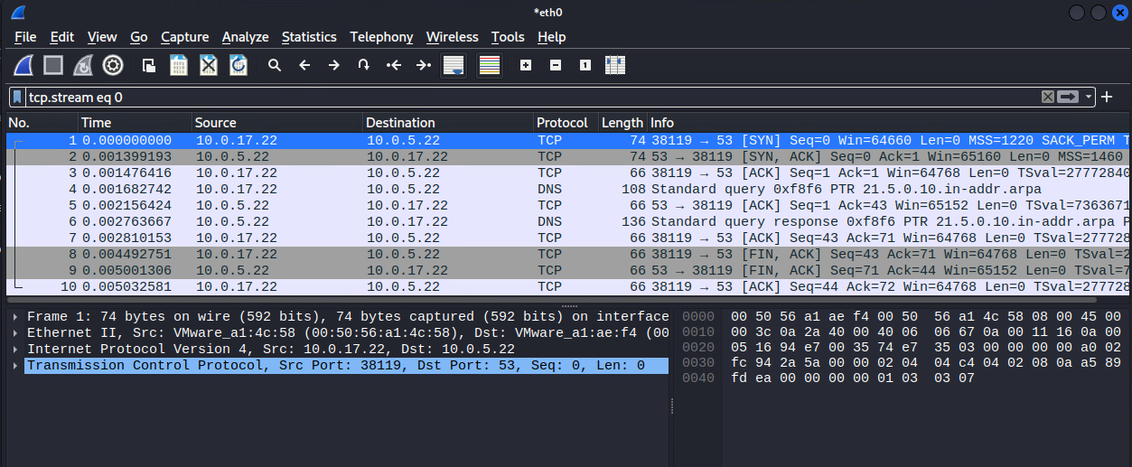Viewport: 1132px width, 467px height.
Task: Open the display filter bookmark menu
Action: click(17, 97)
